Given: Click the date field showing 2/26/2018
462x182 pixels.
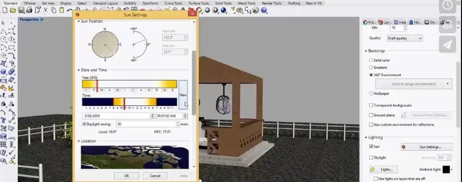Looking at the screenshot, I should coord(118,116).
